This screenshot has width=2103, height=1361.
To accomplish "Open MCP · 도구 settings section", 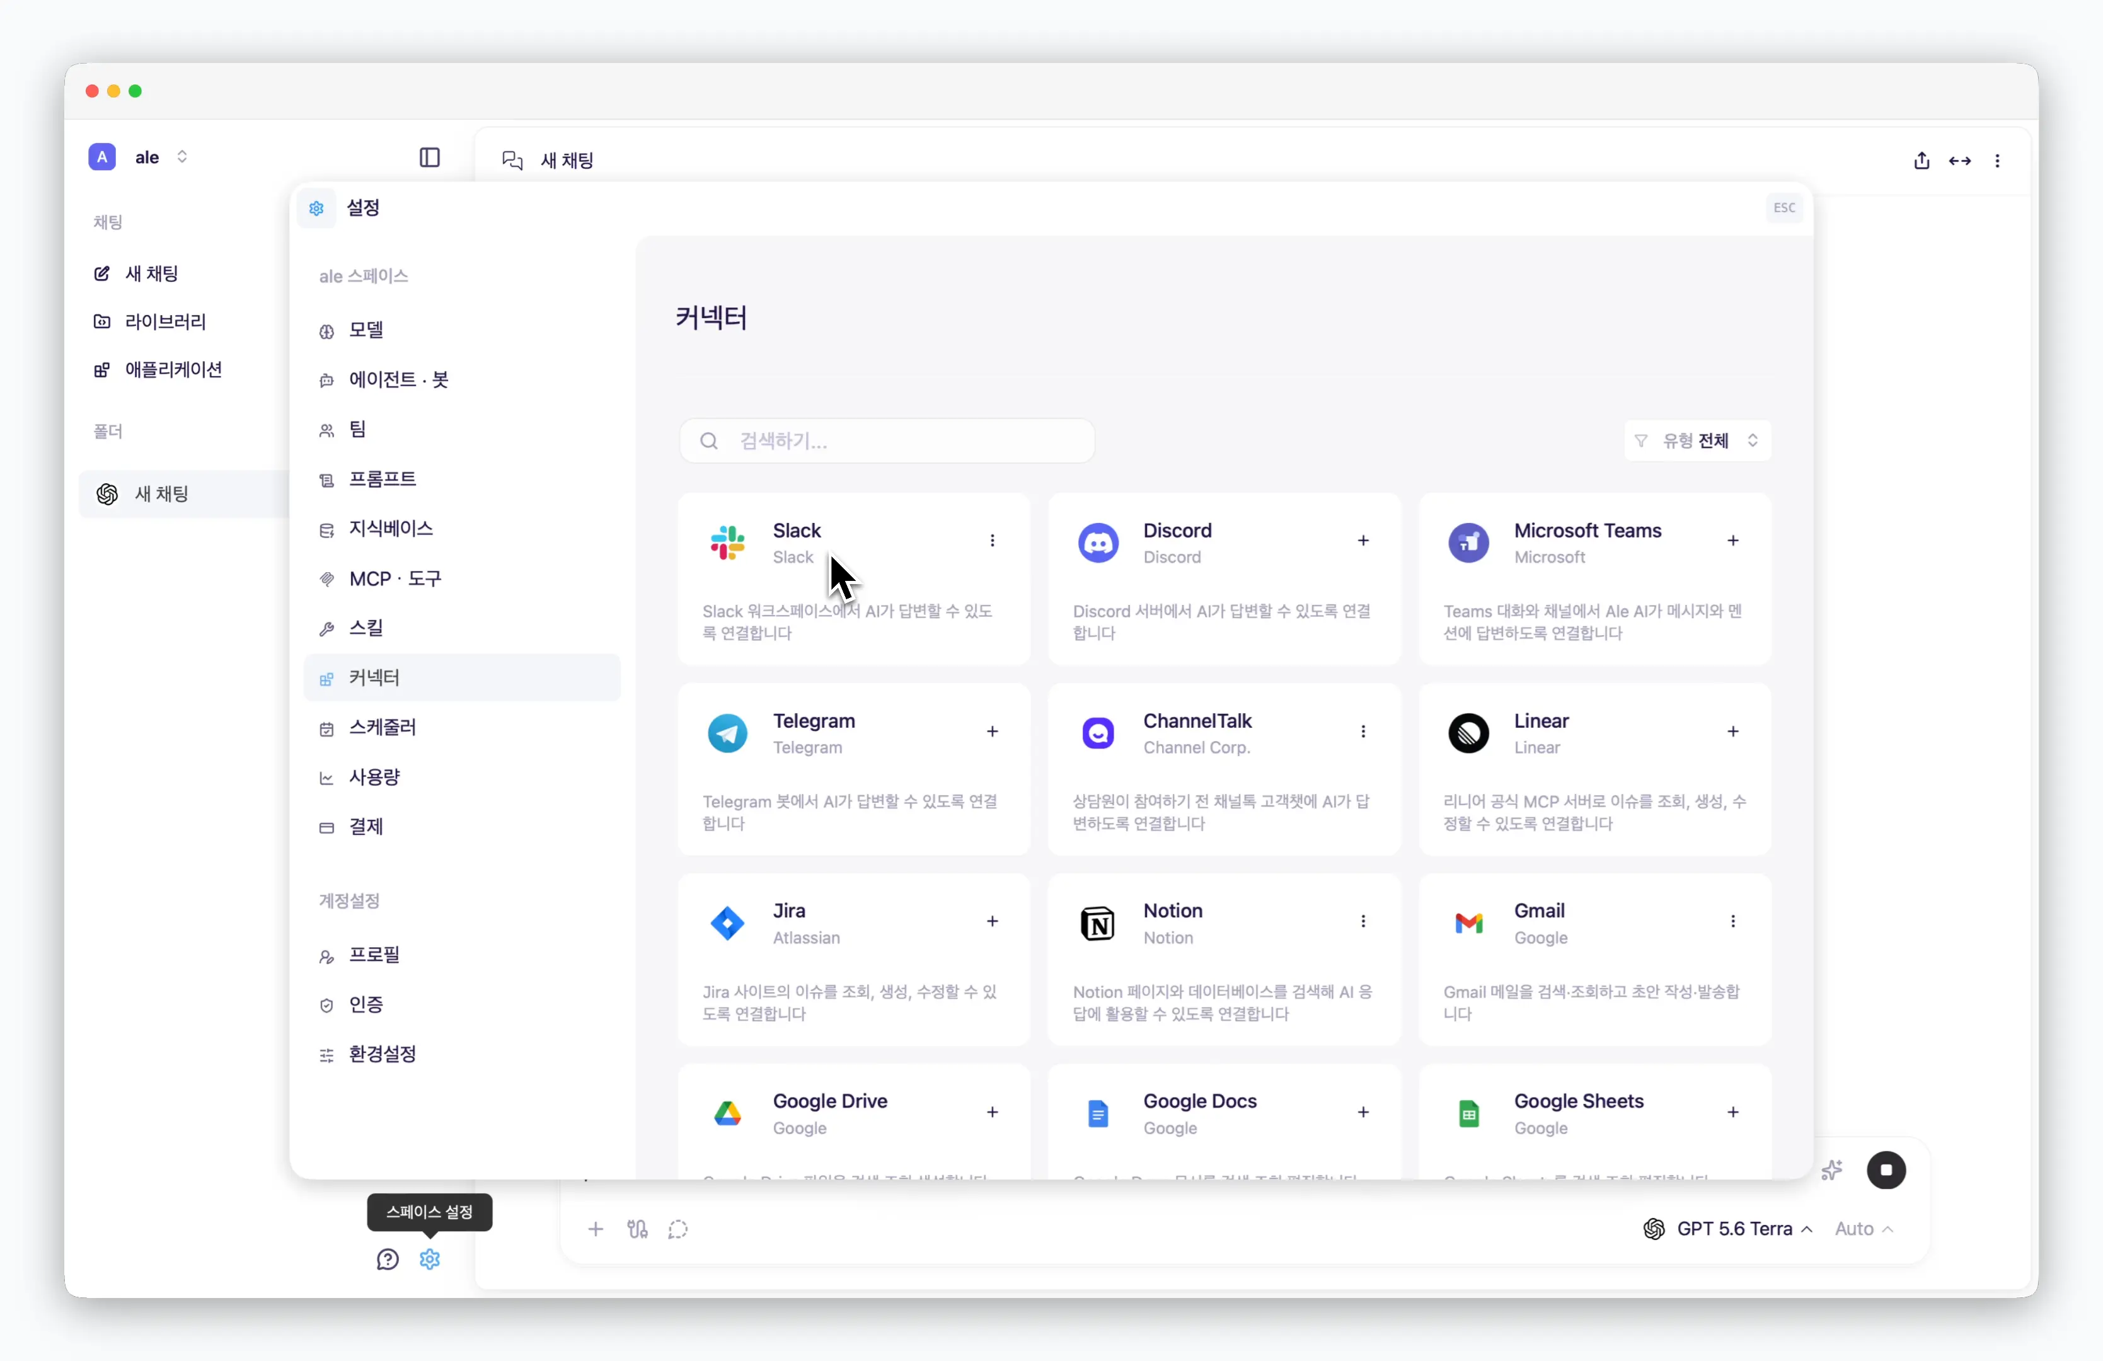I will click(461, 578).
